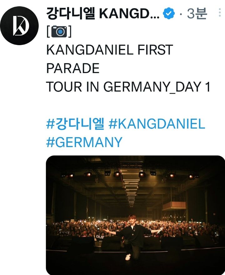Click the word PARADE in the tweet

tap(73, 68)
